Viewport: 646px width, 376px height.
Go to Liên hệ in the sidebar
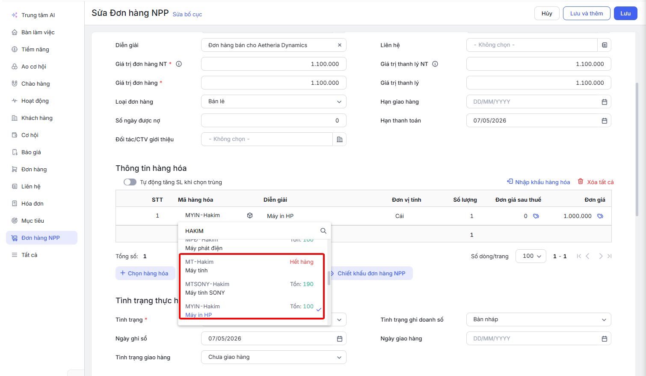[41, 186]
